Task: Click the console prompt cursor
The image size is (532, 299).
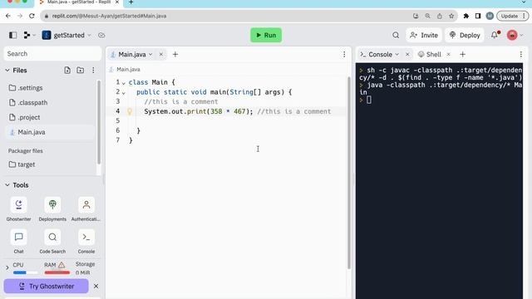Action: point(369,100)
